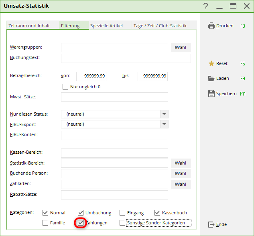Focus the Betragsbereich 'von' amount field
254x236 pixels.
[91, 76]
